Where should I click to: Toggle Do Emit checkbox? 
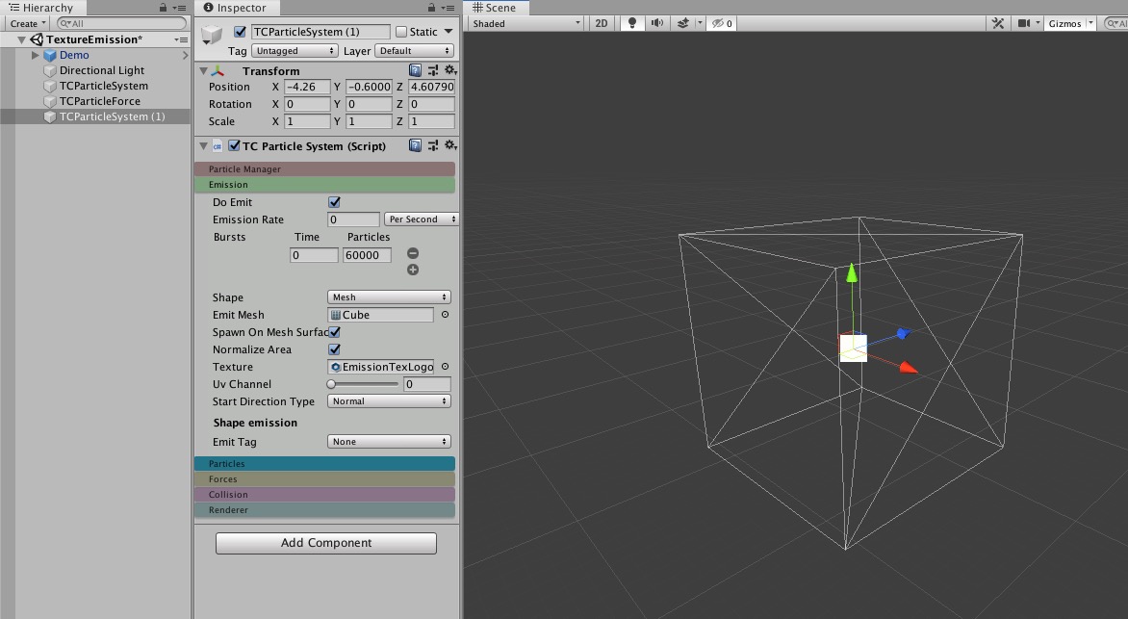334,202
